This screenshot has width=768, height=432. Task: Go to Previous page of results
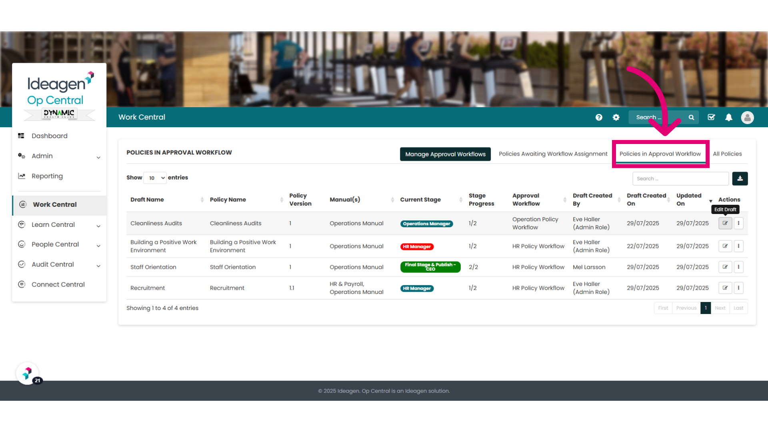(686, 308)
